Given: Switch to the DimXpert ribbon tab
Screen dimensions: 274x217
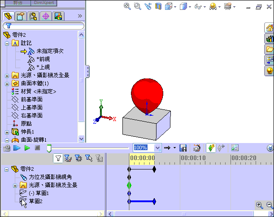Looking at the screenshot, I should click(44, 3).
